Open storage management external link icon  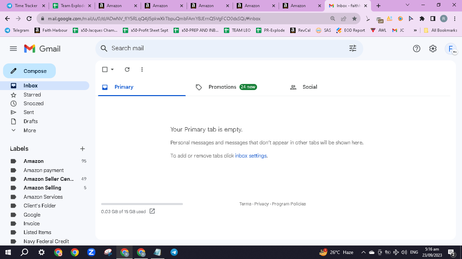(152, 211)
